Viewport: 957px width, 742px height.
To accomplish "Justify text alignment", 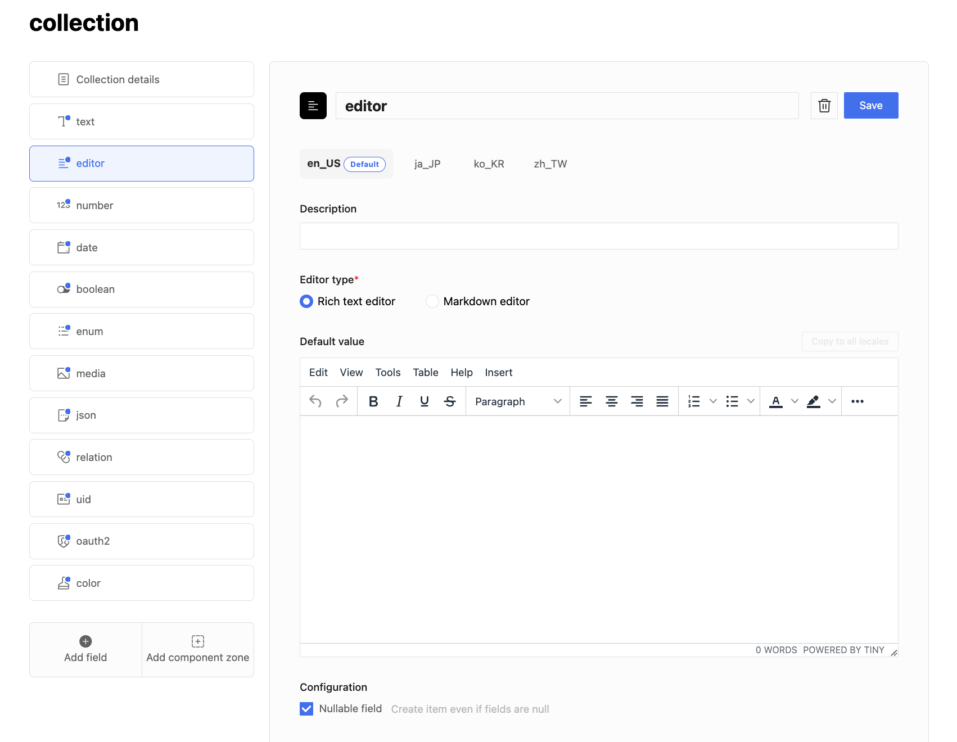I will (x=662, y=401).
